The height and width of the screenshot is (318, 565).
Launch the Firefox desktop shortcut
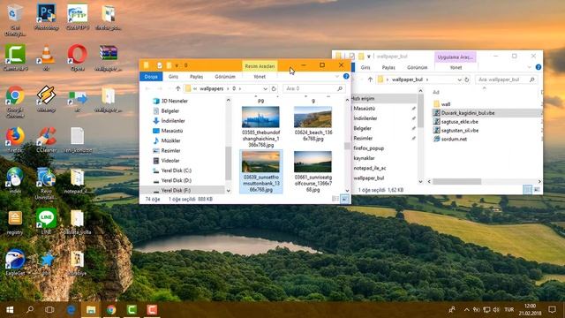[x=15, y=140]
